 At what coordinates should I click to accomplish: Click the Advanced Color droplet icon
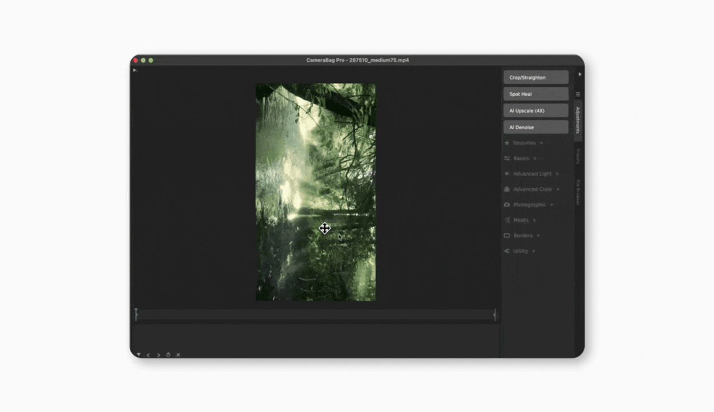click(506, 189)
